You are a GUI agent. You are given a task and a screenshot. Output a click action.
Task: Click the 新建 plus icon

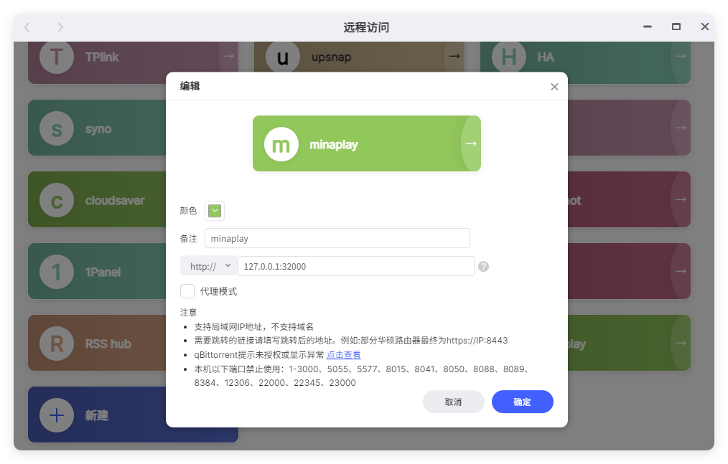56,415
